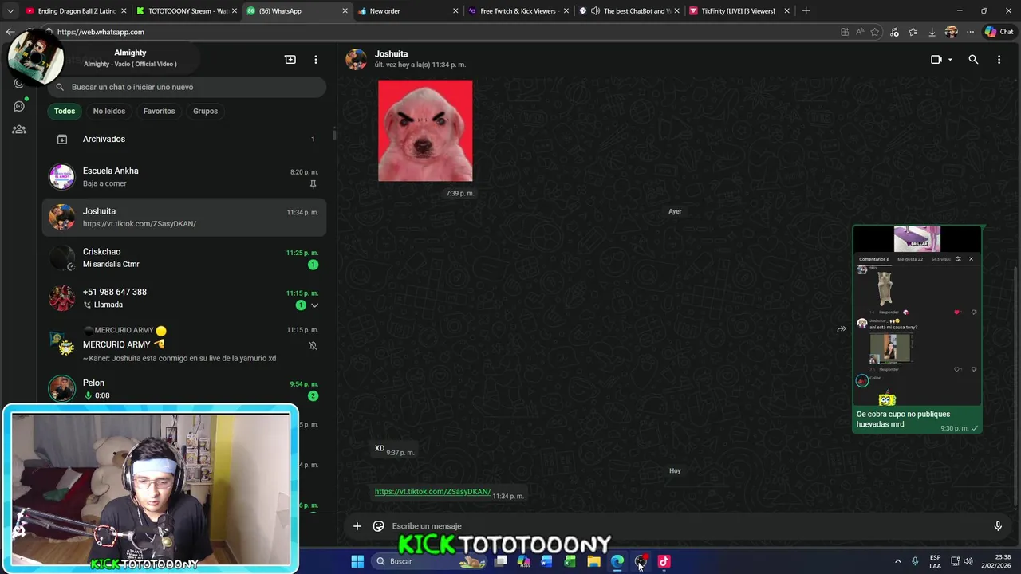Image resolution: width=1021 pixels, height=574 pixels.
Task: Open File Explorer from the taskbar
Action: pyautogui.click(x=593, y=561)
